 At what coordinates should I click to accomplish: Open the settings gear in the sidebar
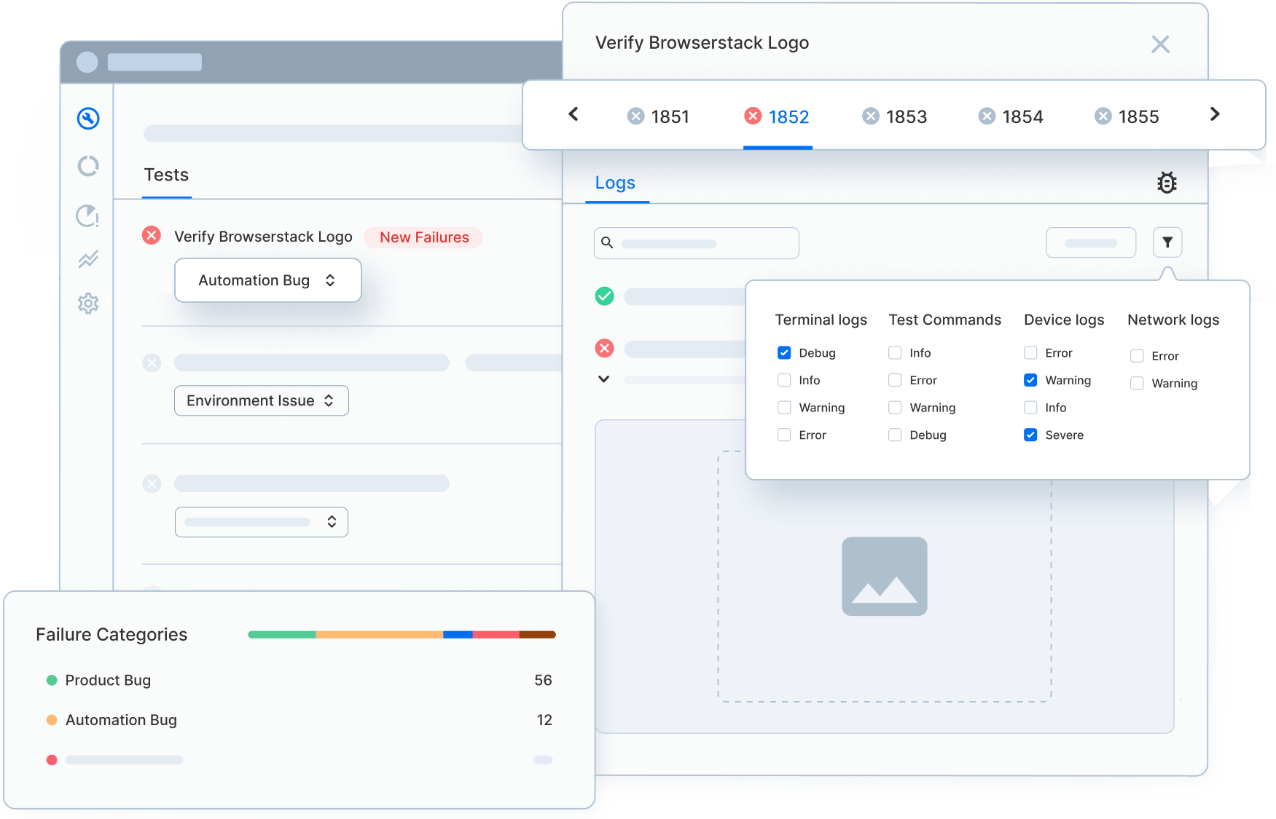[88, 304]
